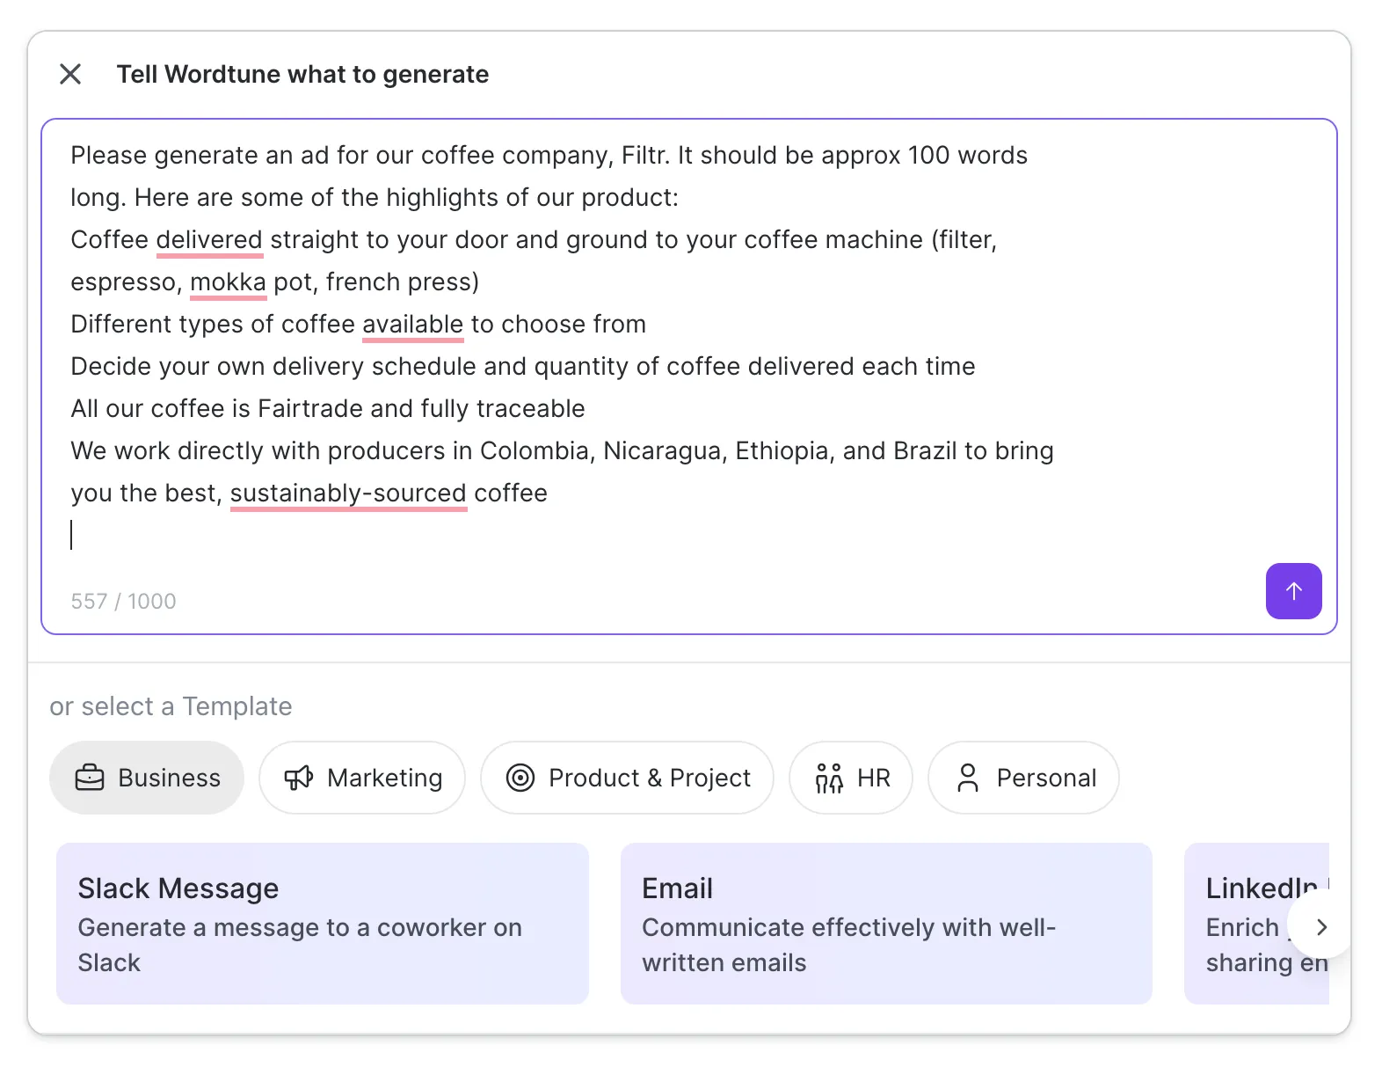Click "Communicate effectively with well-written emails" description
This screenshot has height=1082, width=1382.
(848, 945)
